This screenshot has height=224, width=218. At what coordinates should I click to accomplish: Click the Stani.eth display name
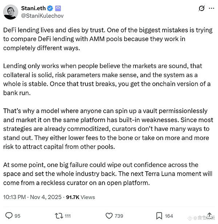[34, 8]
